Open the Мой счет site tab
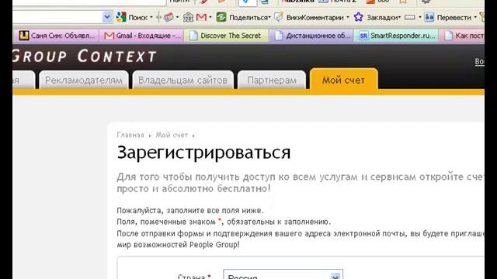Viewport: 497px width, 279px height. click(x=343, y=80)
